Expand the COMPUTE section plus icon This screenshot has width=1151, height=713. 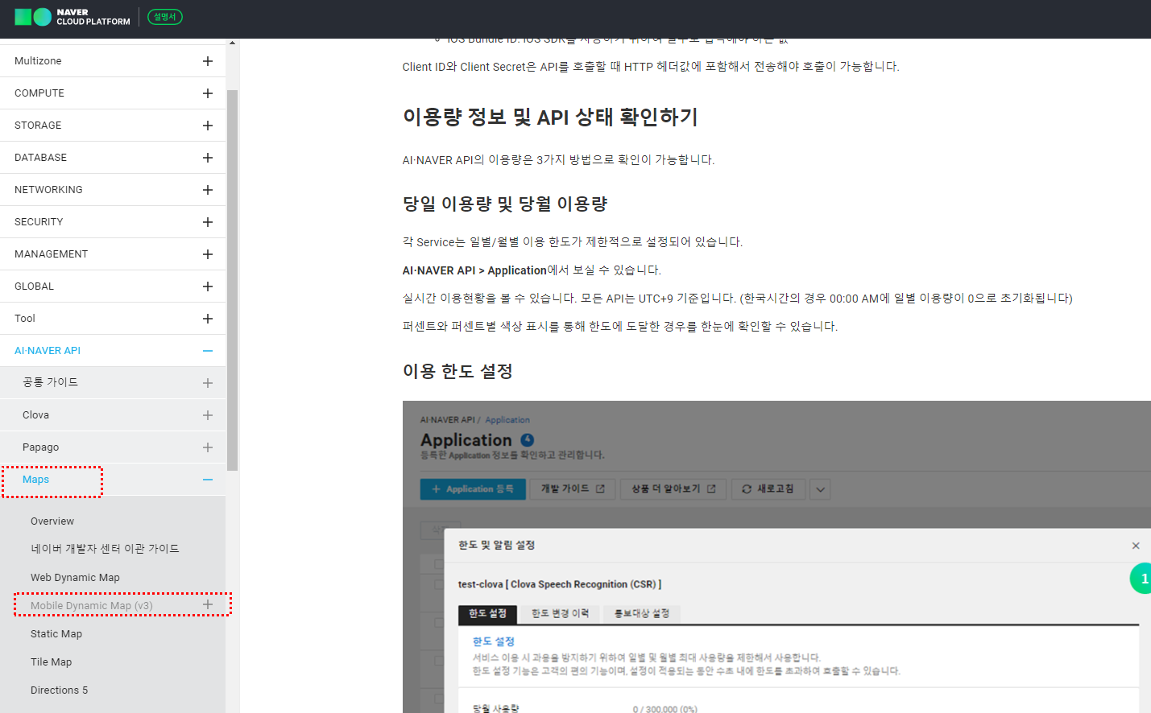pos(208,93)
